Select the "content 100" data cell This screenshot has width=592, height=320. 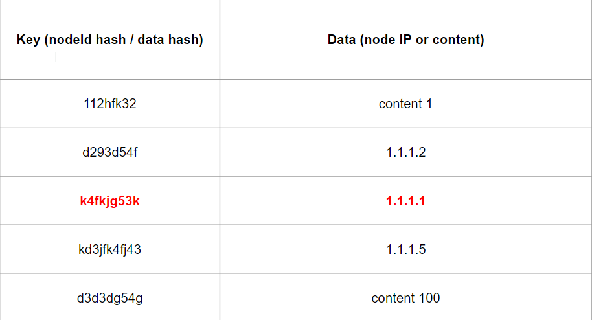click(x=405, y=298)
